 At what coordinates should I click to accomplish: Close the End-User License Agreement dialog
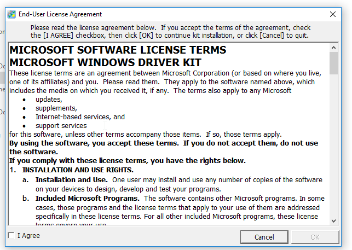(333, 14)
